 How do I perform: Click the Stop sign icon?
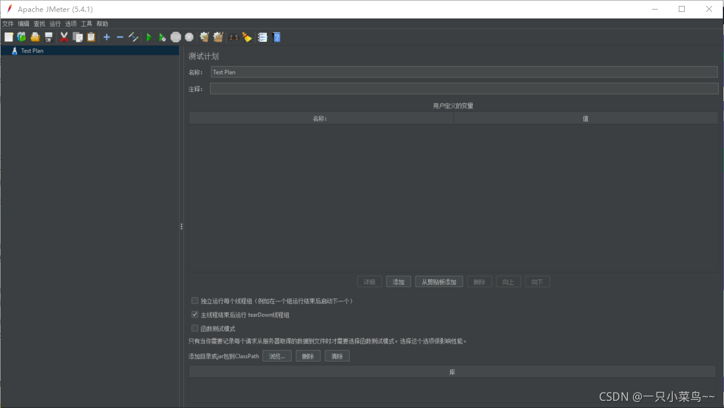click(x=176, y=37)
